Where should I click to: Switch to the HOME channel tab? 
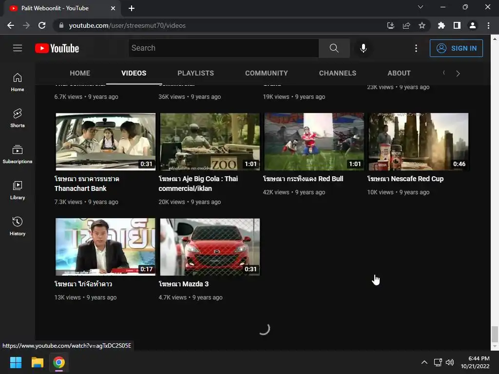[80, 73]
